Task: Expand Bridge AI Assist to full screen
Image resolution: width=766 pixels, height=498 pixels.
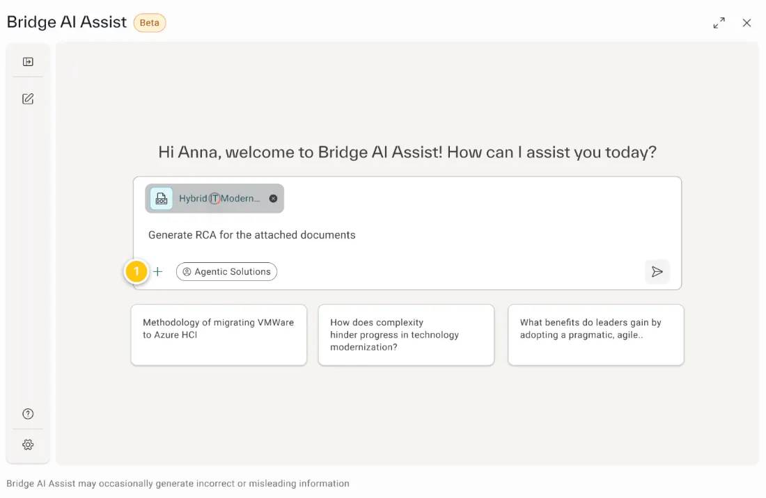Action: point(719,23)
